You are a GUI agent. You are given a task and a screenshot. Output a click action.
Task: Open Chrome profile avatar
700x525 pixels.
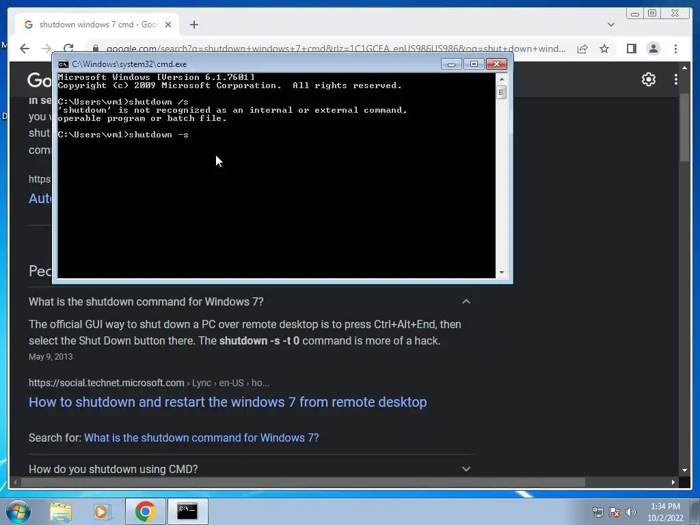coord(653,49)
